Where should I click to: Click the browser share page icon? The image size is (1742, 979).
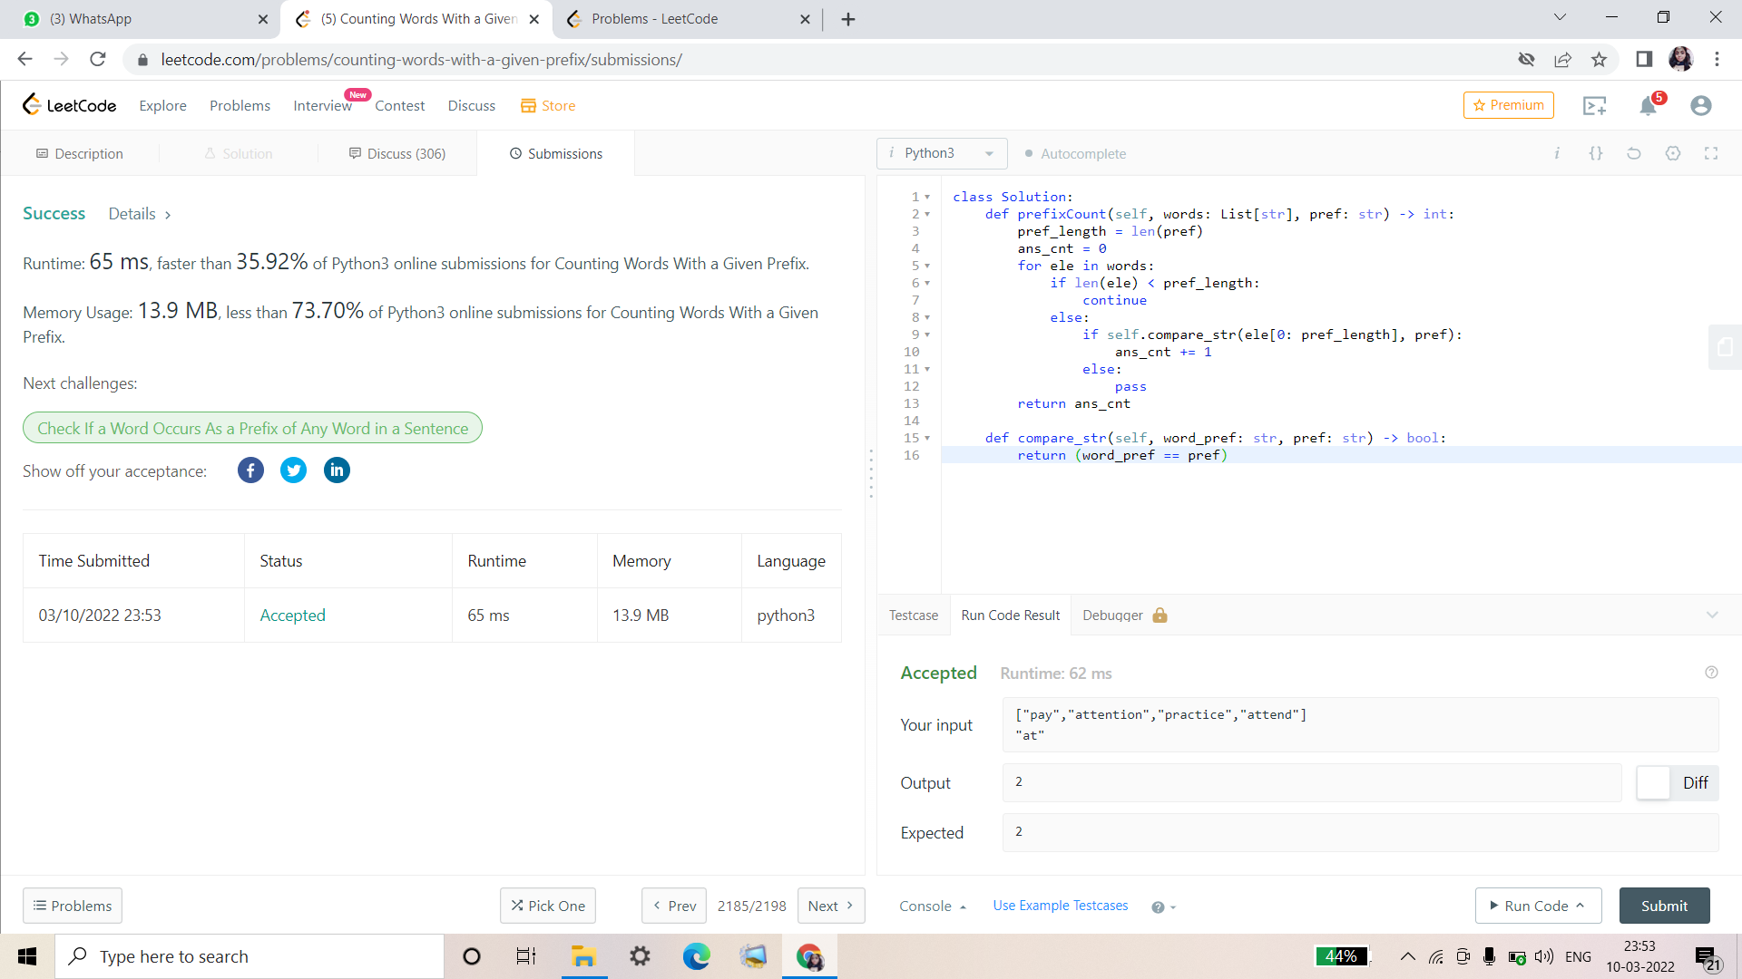click(x=1562, y=60)
